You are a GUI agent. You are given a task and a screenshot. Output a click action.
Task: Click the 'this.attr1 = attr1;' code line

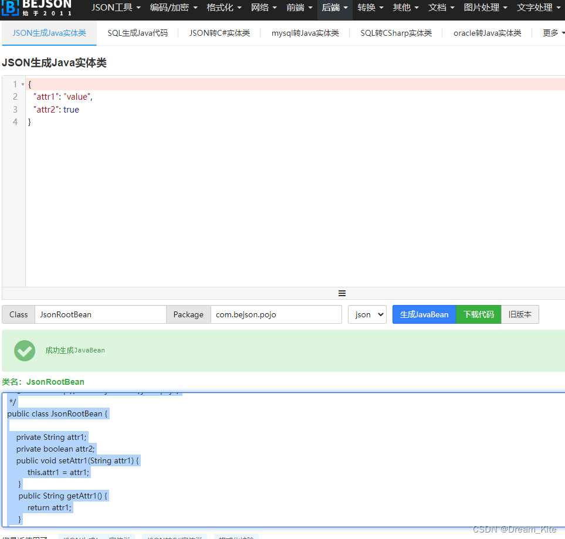(x=58, y=472)
